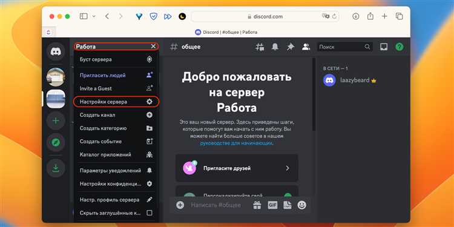The image size is (454, 227).
Task: Open notification bell in channel header
Action: coord(275,47)
